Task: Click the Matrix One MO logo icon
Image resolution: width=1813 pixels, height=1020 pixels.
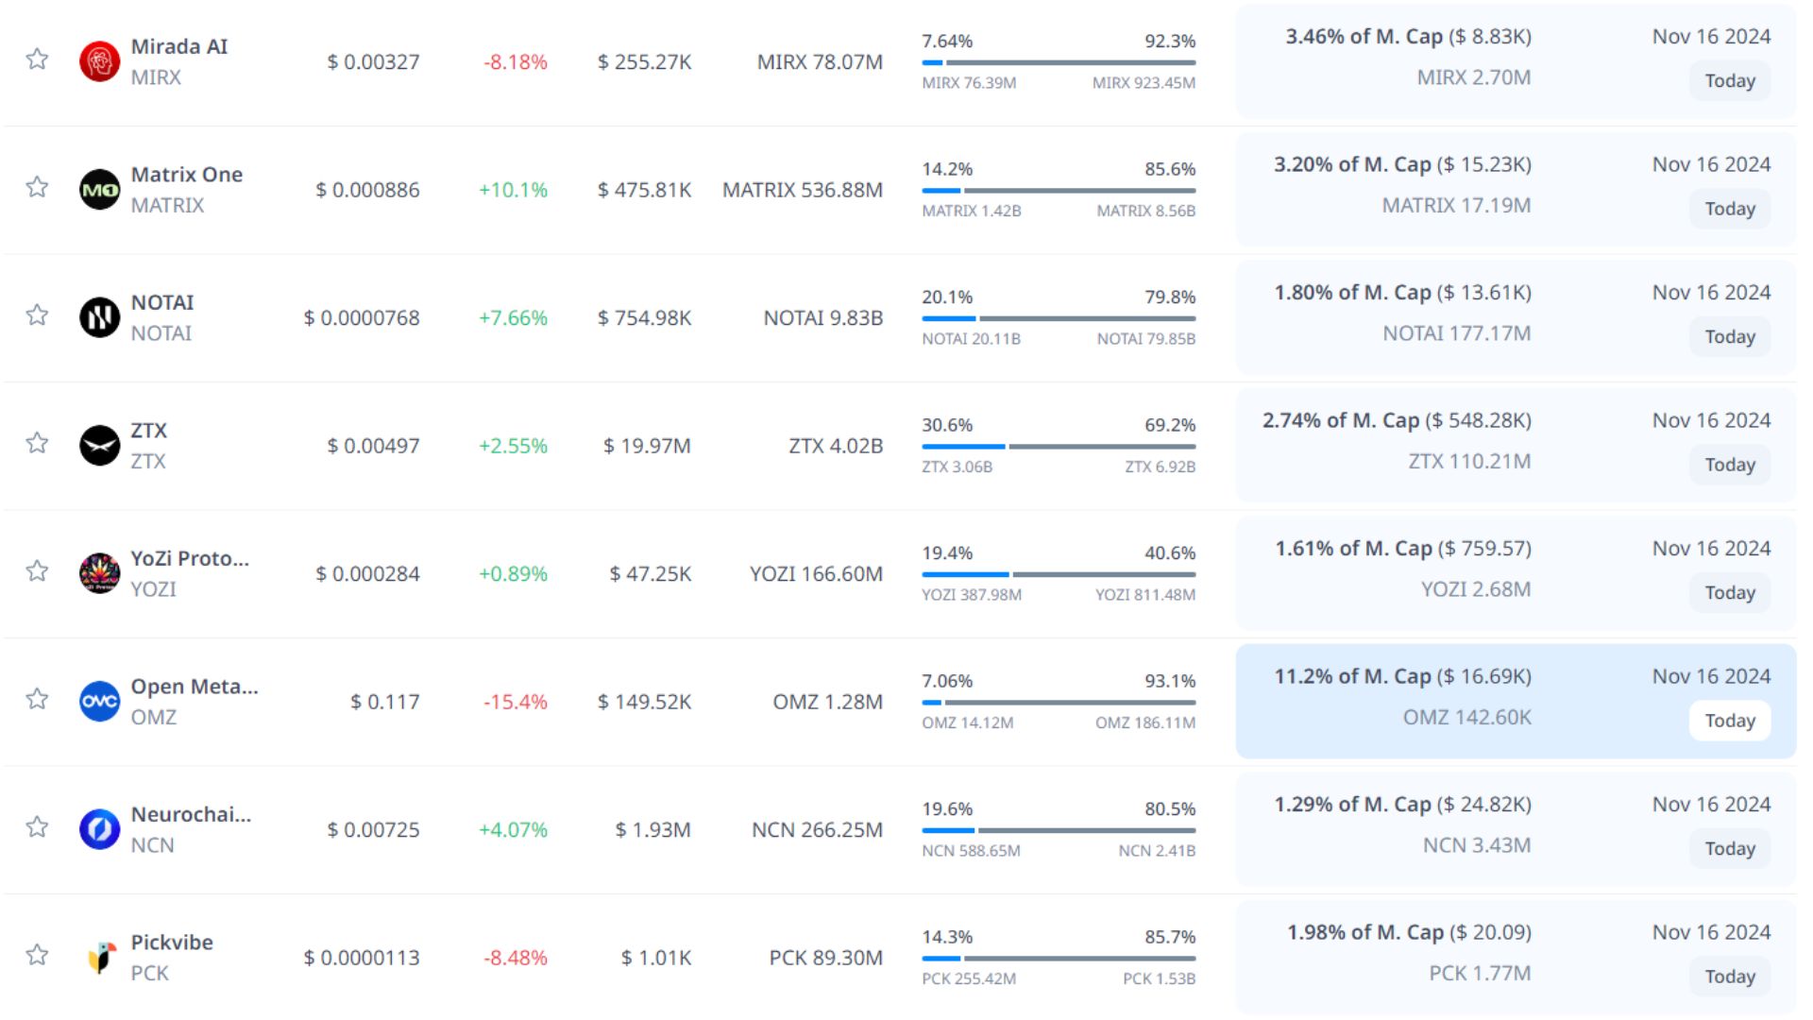Action: (x=99, y=190)
